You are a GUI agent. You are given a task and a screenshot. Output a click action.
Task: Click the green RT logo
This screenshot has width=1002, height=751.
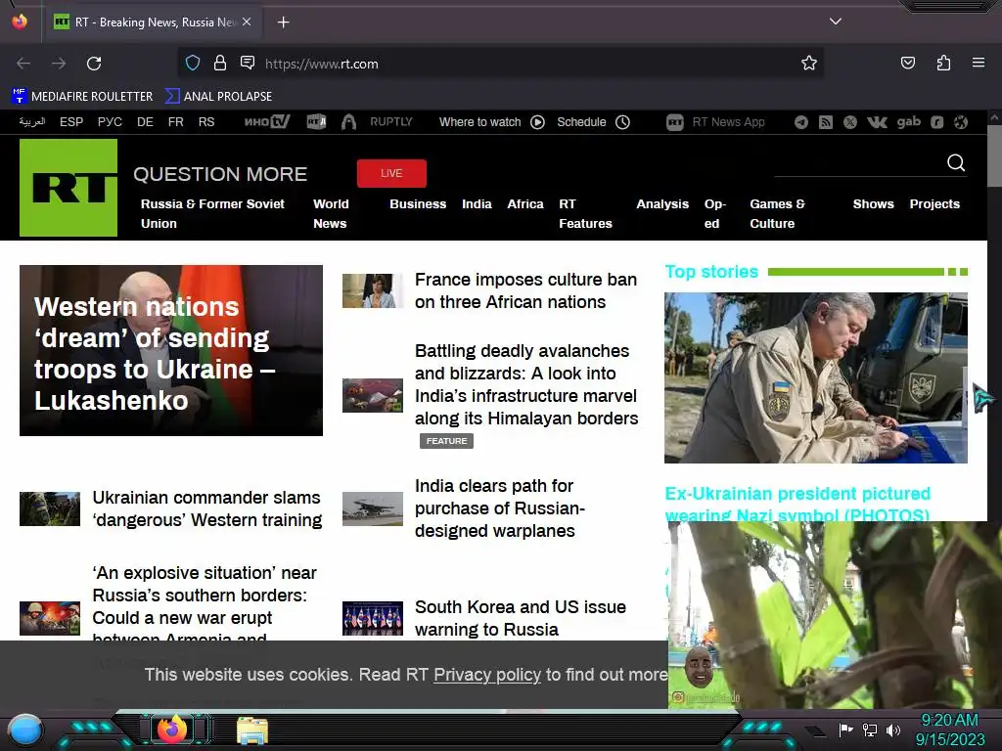[68, 188]
